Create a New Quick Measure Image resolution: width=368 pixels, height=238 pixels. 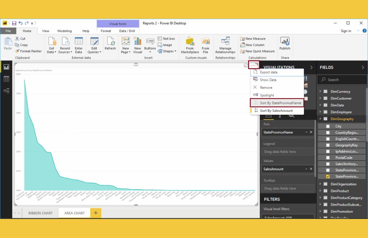(x=257, y=51)
